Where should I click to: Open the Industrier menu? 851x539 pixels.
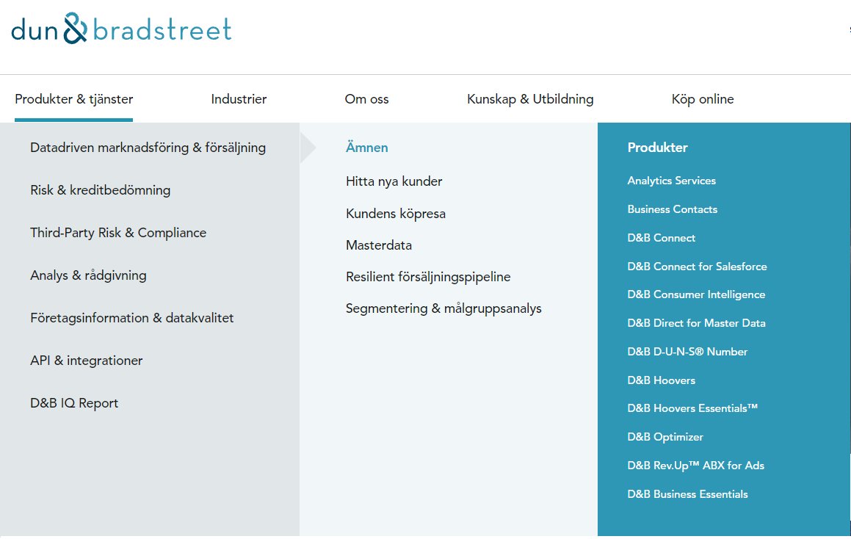coord(239,99)
